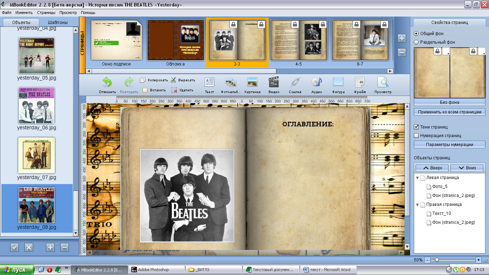Screen dimensions: 489x275
Task: Select Фото_5 in objects tree
Action: pyautogui.click(x=440, y=187)
